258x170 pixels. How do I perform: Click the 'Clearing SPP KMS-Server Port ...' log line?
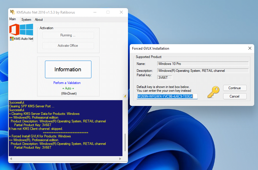(x=32, y=106)
